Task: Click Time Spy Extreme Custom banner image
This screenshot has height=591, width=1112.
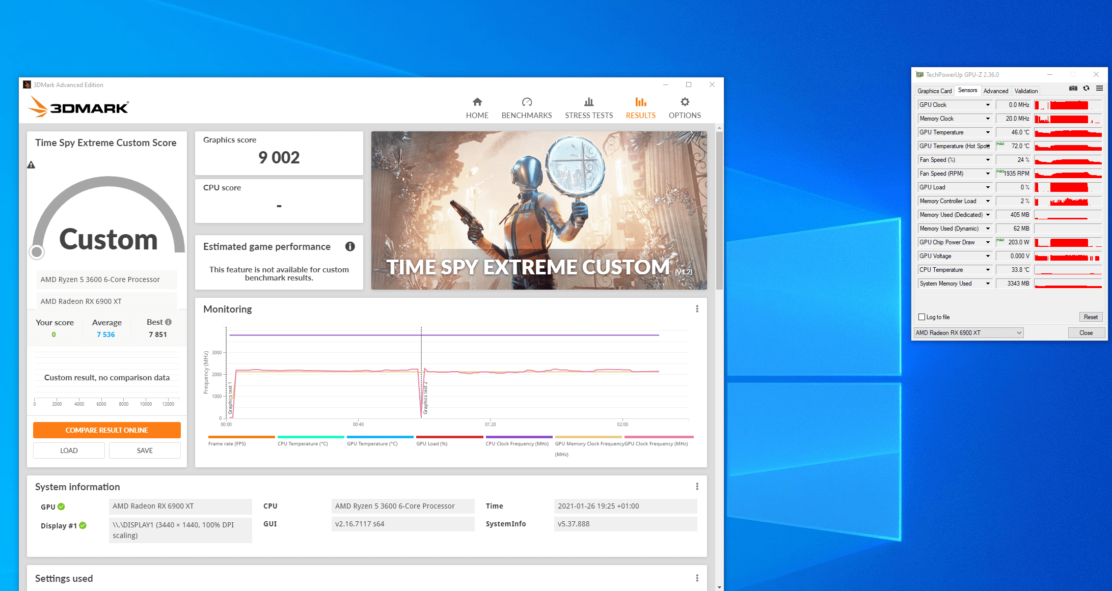Action: (539, 211)
